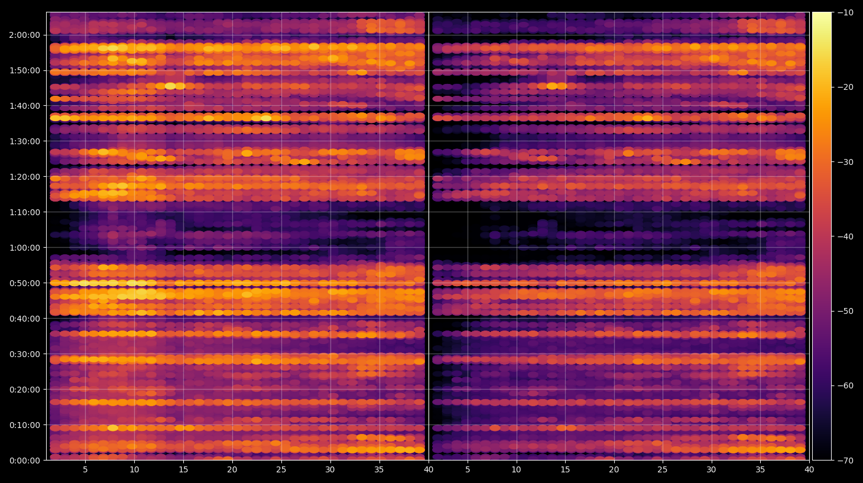863x483 pixels.
Task: Click the 1:30:00 time axis label
Action: click(x=24, y=141)
